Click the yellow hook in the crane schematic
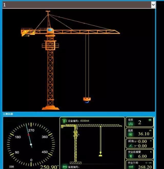Viewport: 164px width, 169px height. tap(100, 154)
